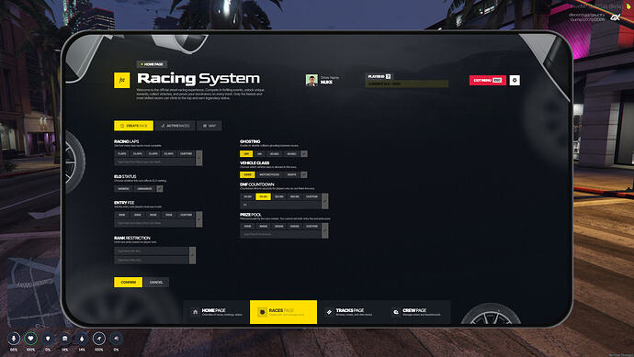Select Ranked under ELO Status
This screenshot has height=357, width=634.
pyautogui.click(x=124, y=189)
